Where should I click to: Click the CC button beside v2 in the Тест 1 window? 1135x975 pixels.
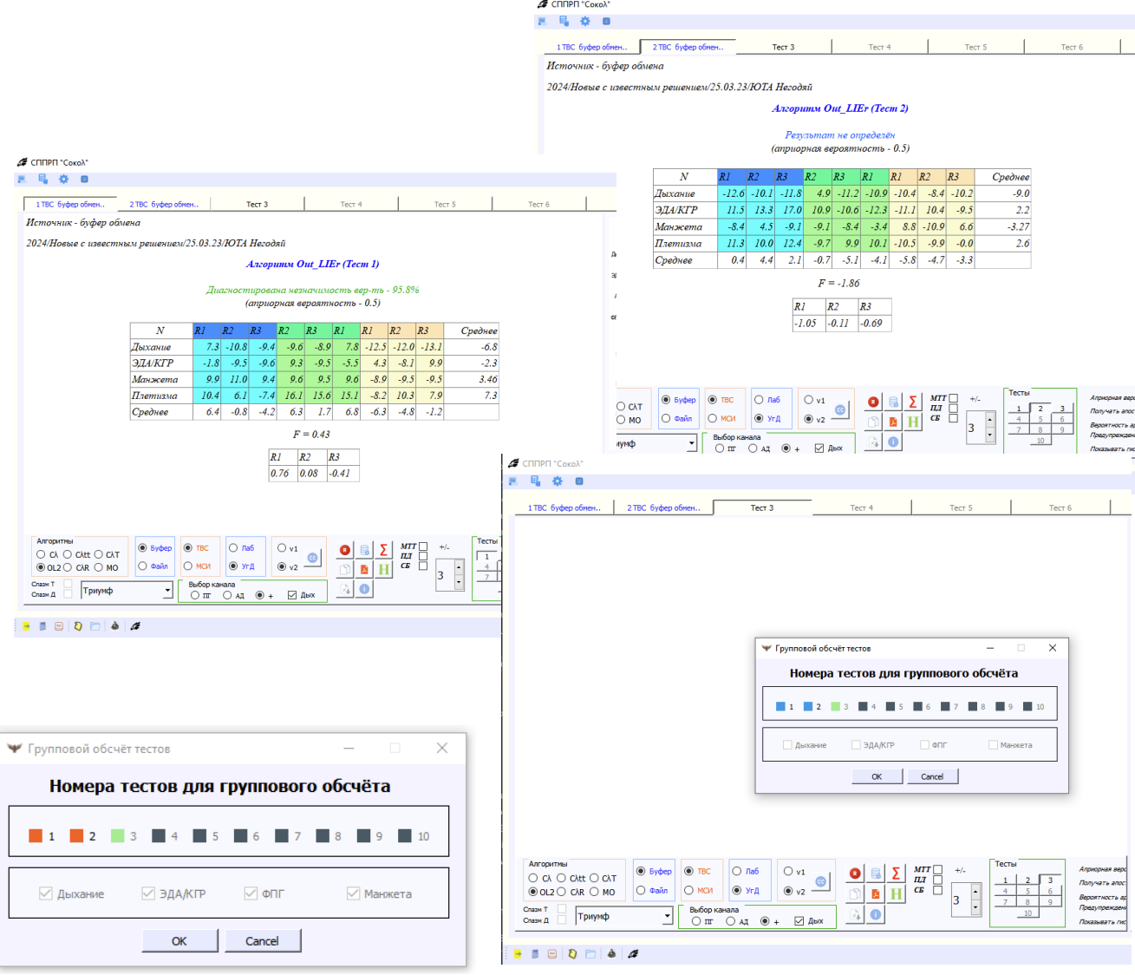click(313, 558)
